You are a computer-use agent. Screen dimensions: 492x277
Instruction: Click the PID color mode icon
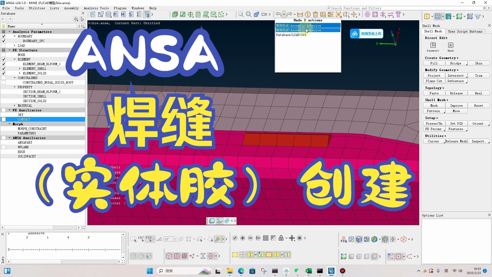[344, 239]
